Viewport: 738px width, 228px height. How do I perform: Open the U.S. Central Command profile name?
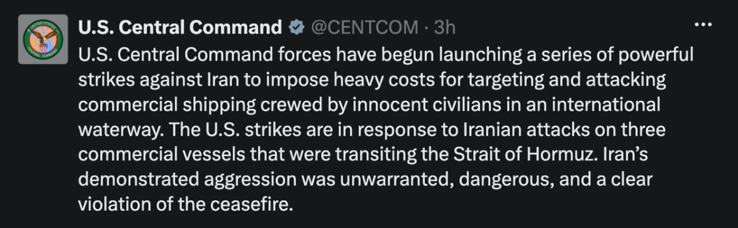(180, 27)
